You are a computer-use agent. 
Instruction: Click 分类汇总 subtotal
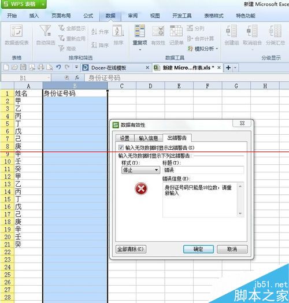point(275,35)
